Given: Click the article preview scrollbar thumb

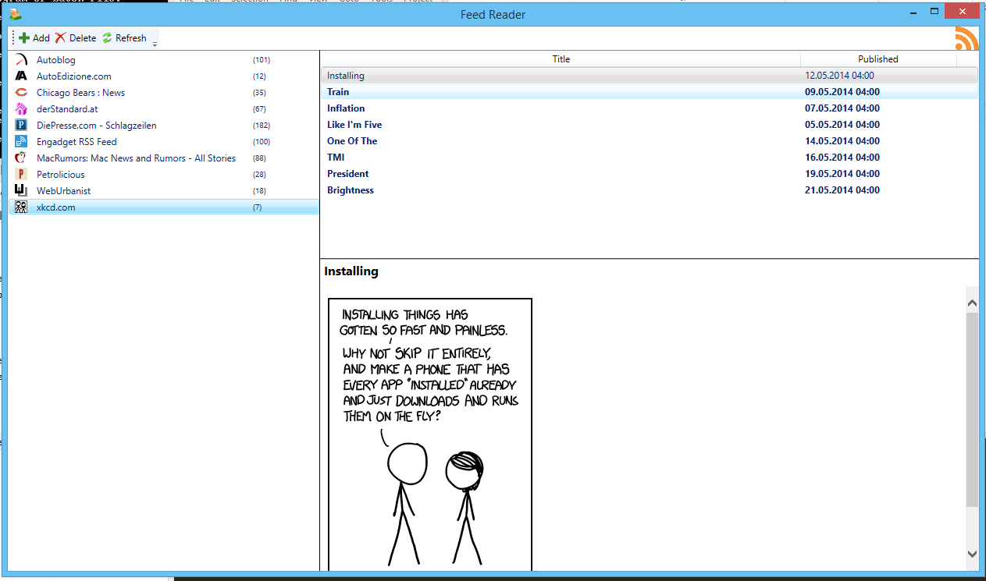Looking at the screenshot, I should coord(972,410).
